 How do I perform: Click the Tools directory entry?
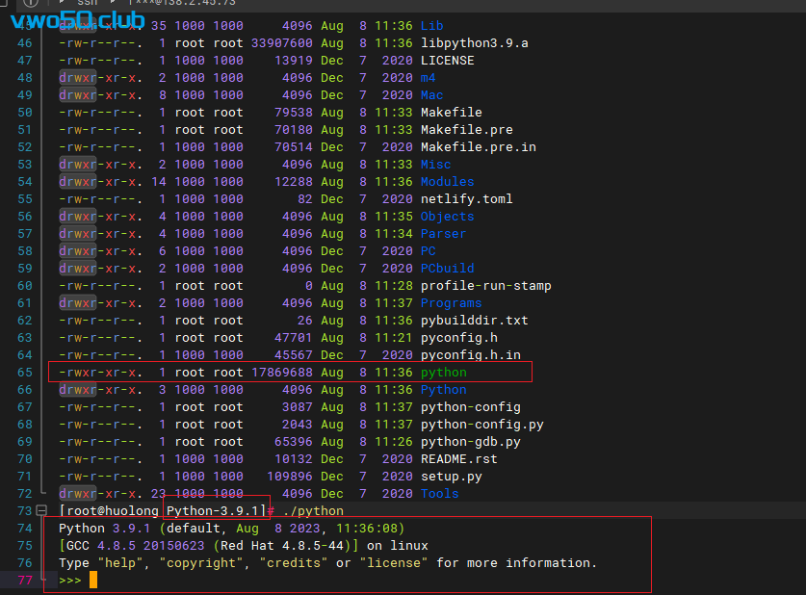click(x=439, y=493)
